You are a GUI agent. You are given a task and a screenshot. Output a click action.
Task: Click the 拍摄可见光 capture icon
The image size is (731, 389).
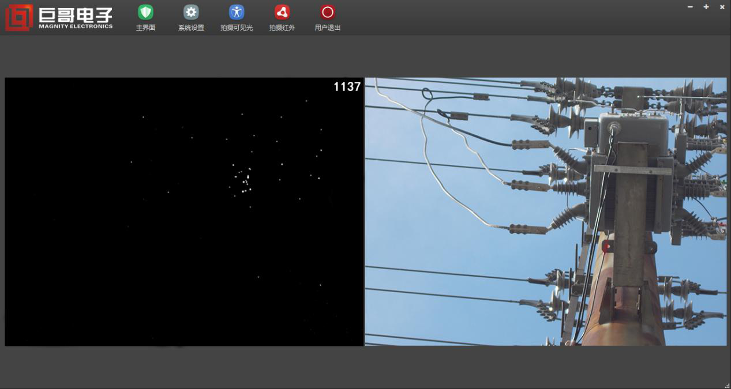237,12
